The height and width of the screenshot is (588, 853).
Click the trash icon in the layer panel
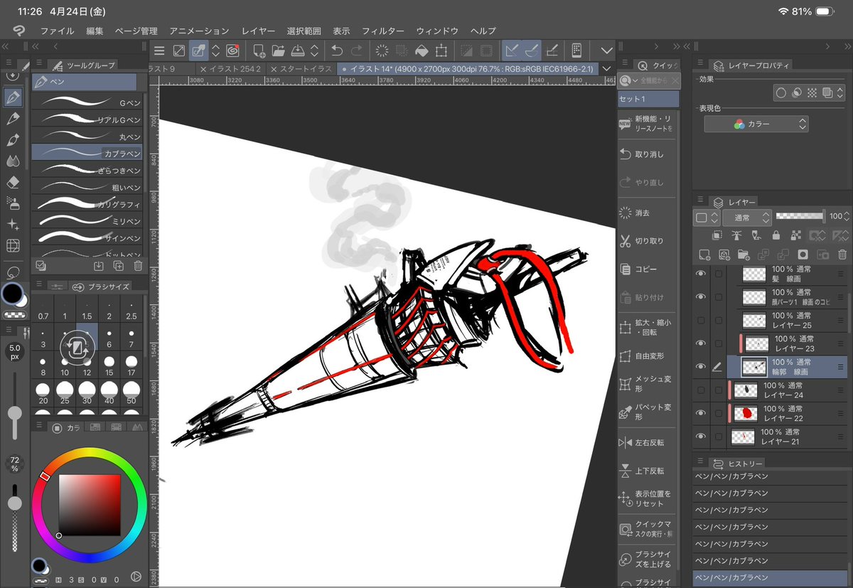tap(842, 254)
